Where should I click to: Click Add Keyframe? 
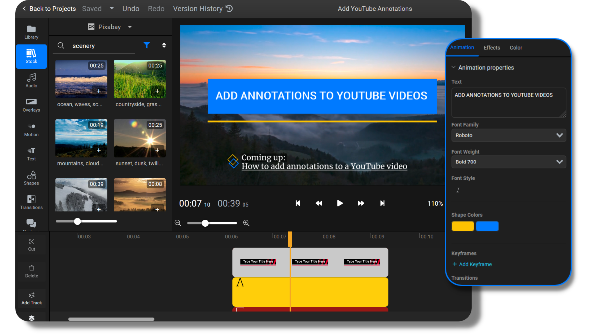(x=472, y=264)
